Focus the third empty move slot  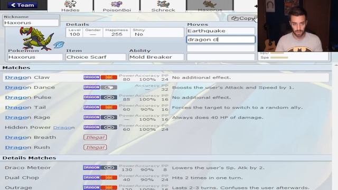click(221, 48)
